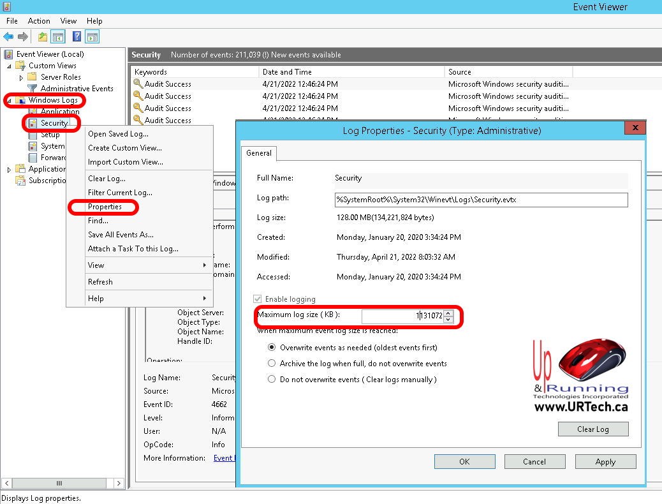Collapse the Windows Logs tree node
The image size is (662, 504).
9,100
